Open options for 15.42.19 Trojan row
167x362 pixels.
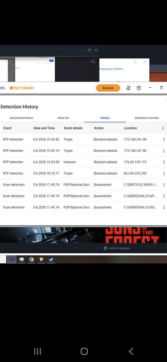(164, 151)
